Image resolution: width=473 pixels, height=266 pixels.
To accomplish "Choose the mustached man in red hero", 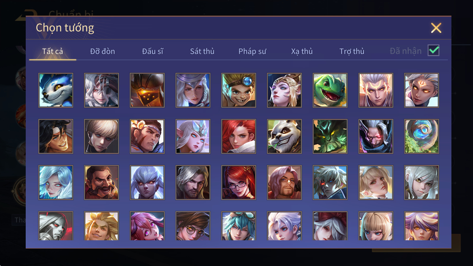I will (x=101, y=182).
